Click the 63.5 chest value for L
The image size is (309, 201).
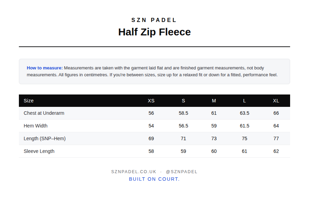244,113
